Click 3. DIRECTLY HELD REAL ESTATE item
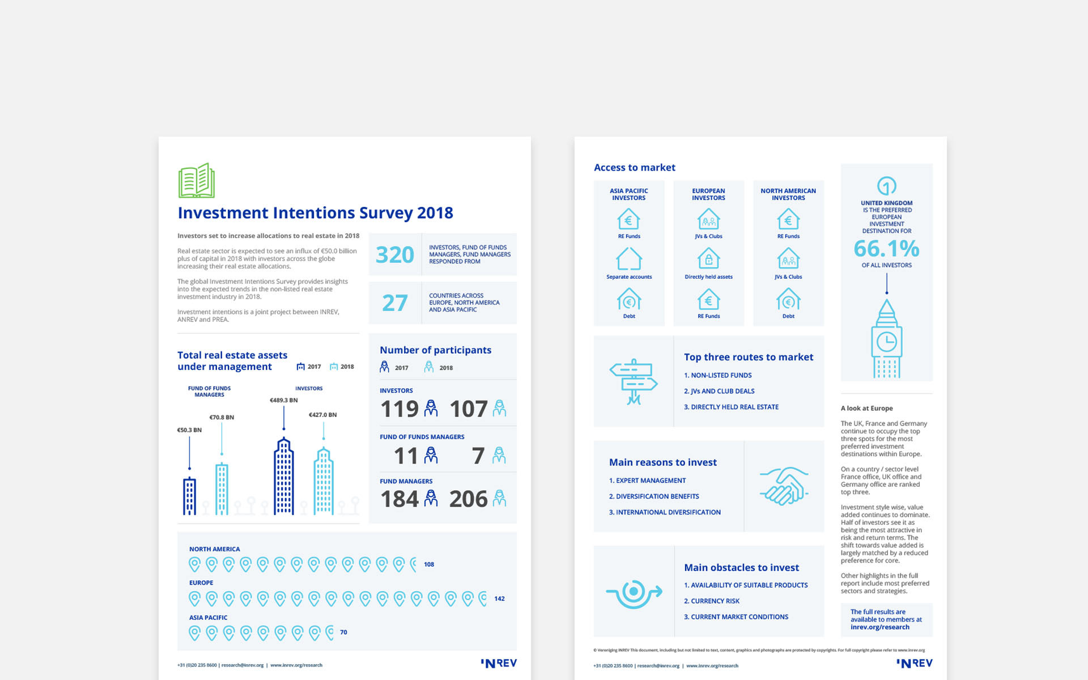The image size is (1088, 680). pos(731,407)
